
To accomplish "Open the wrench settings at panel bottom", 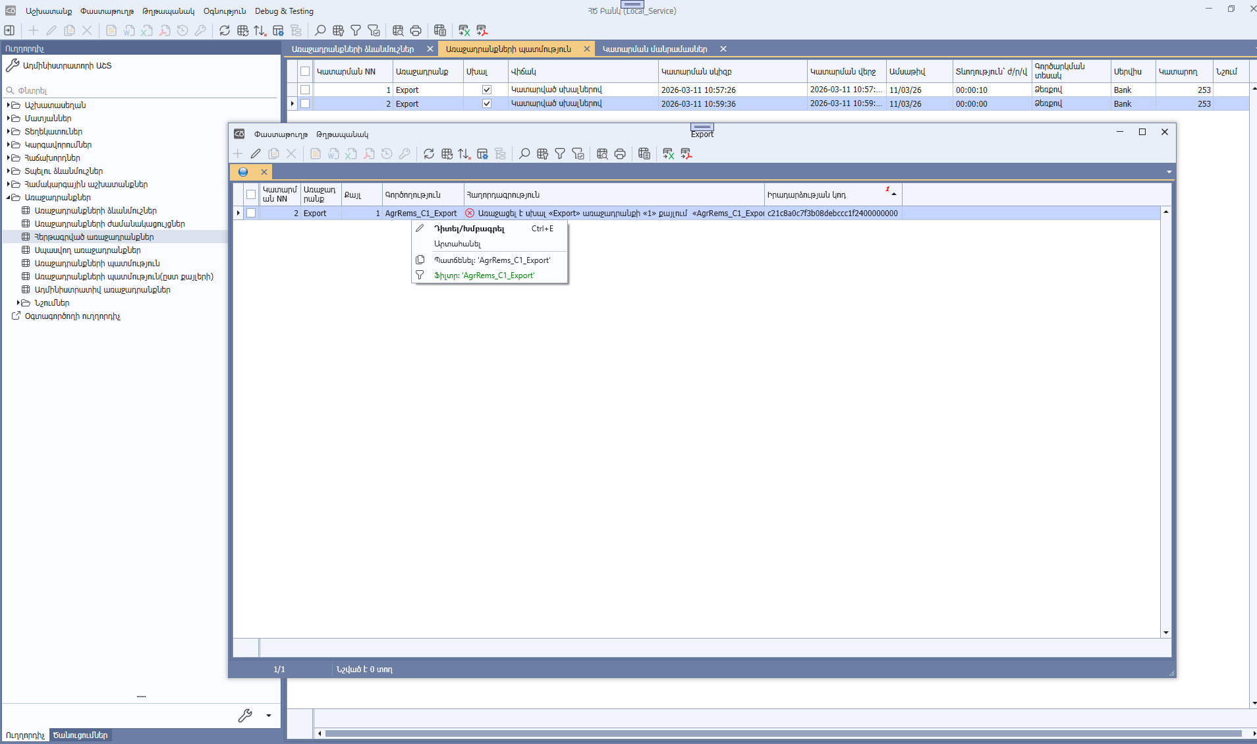I will point(246,716).
